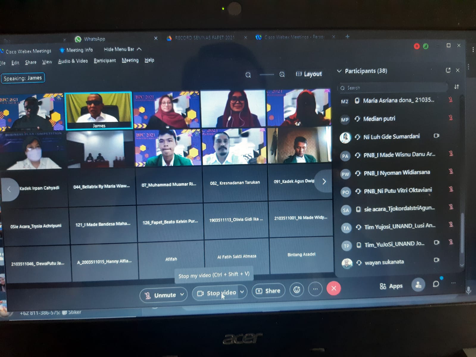The image size is (476, 357).
Task: Open Stop video options dropdown arrow
Action: tap(242, 292)
